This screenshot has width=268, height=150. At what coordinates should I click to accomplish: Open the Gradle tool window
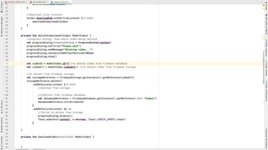tap(266, 6)
